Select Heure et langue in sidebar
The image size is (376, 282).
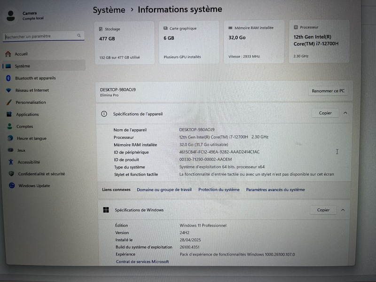pos(45,138)
